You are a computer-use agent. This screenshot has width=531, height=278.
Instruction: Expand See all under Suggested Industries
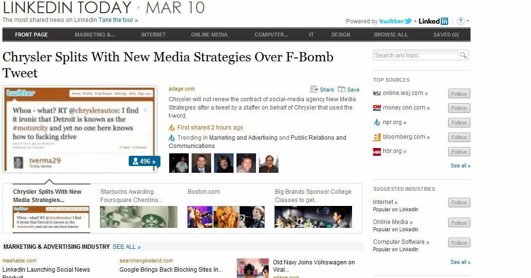[460, 262]
